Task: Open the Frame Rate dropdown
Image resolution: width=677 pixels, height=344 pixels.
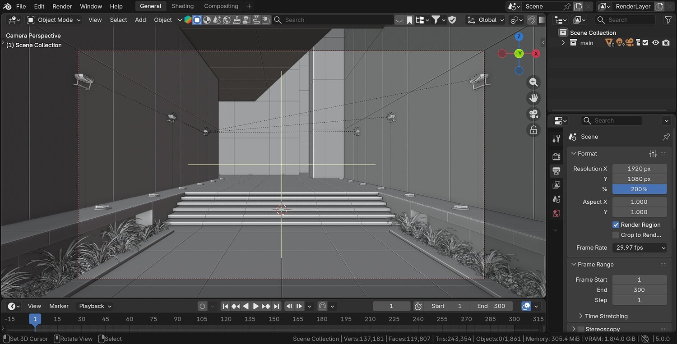Action: [x=640, y=248]
